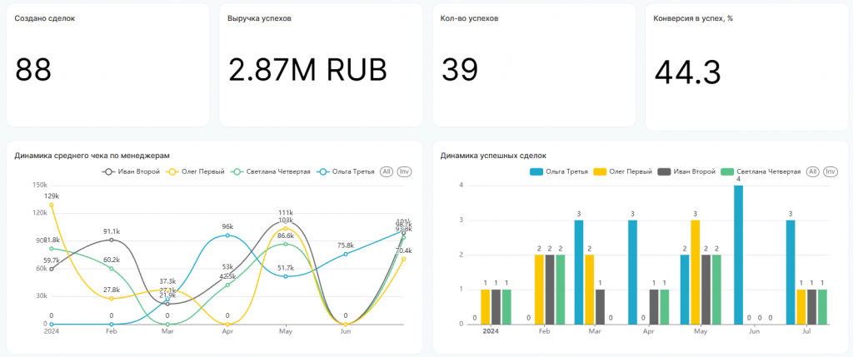Viewport: 853px width, 357px height.
Task: Click the tallest blue bar for Jun
Action: coord(738,254)
